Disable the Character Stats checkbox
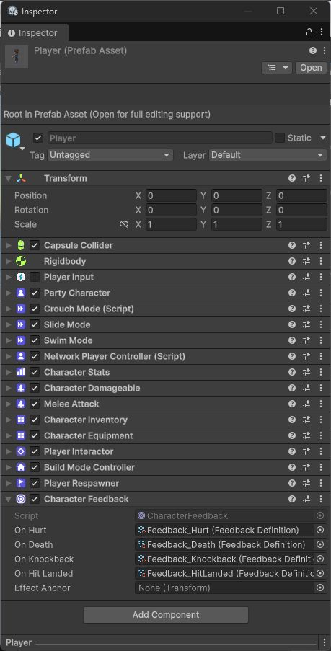 tap(35, 372)
